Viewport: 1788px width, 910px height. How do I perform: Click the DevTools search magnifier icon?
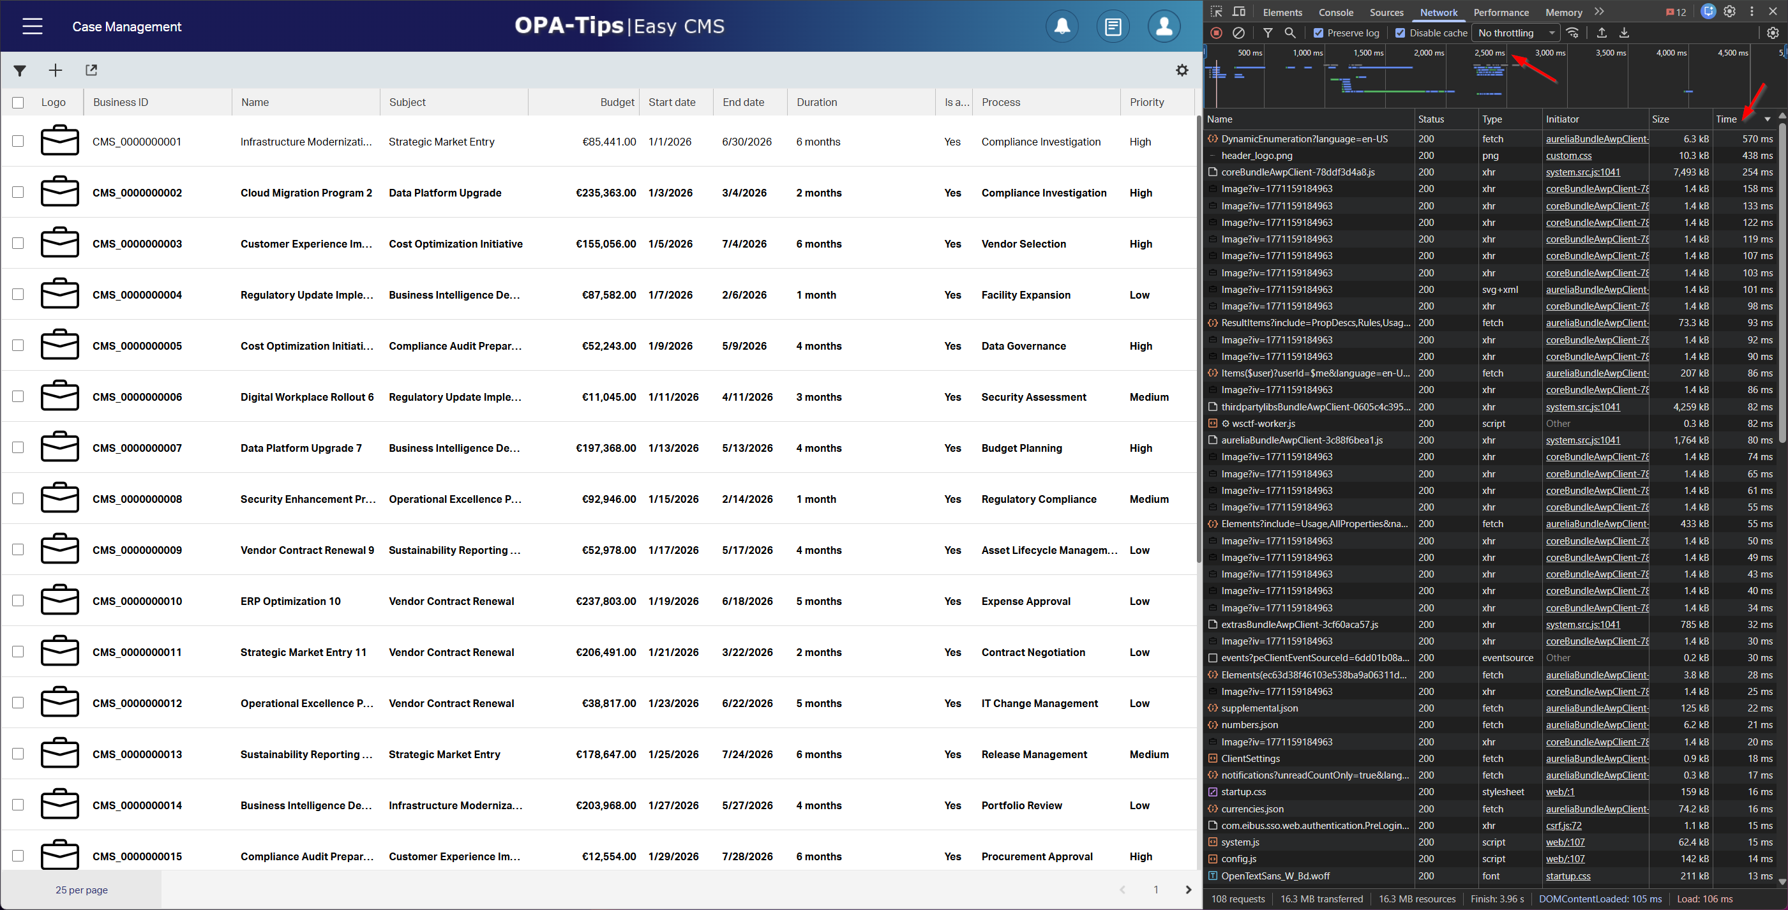pyautogui.click(x=1289, y=33)
